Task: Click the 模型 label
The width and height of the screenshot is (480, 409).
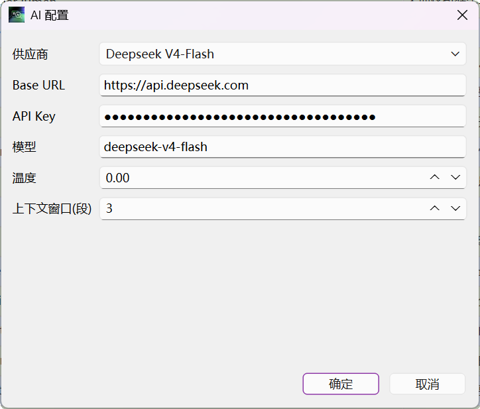Action: coord(24,147)
